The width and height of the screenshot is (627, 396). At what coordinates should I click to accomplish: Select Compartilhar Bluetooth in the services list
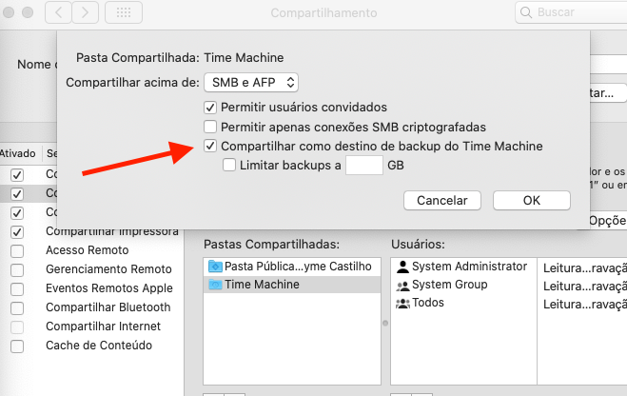tap(108, 307)
